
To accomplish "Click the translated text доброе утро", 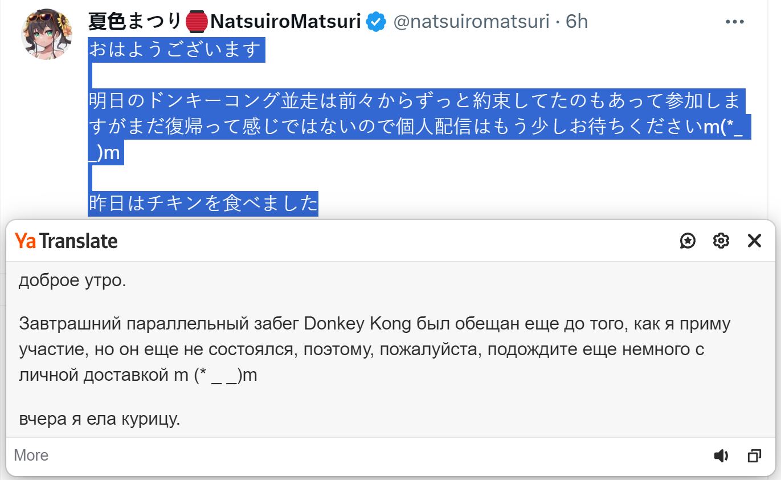I will [x=72, y=280].
